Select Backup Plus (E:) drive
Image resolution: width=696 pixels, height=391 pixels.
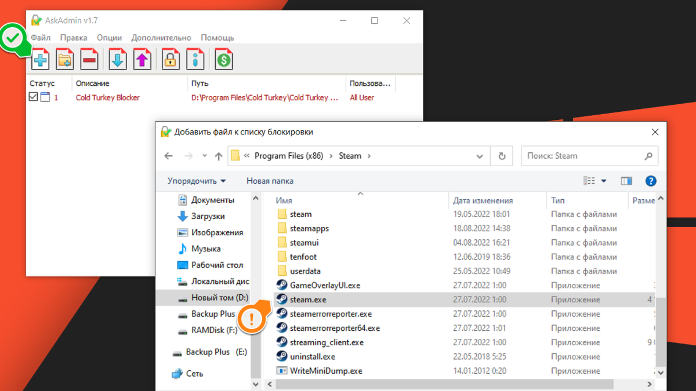(x=209, y=352)
